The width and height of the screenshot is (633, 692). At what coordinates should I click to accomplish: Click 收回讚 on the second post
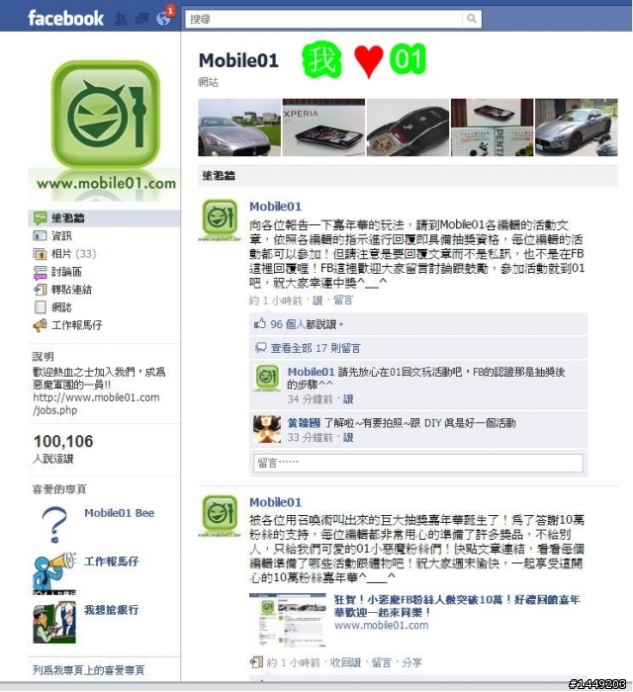(x=345, y=662)
